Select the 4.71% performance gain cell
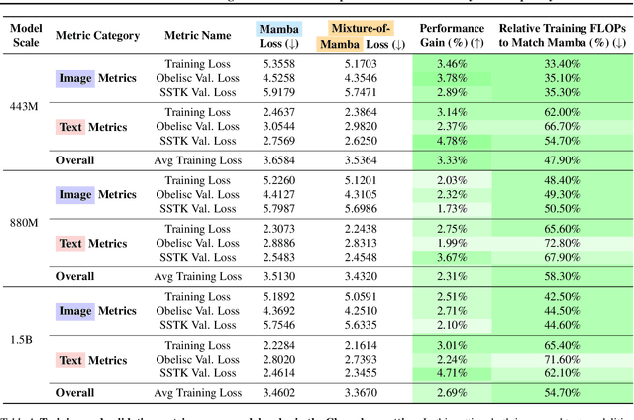This screenshot has width=634, height=420. click(x=452, y=373)
